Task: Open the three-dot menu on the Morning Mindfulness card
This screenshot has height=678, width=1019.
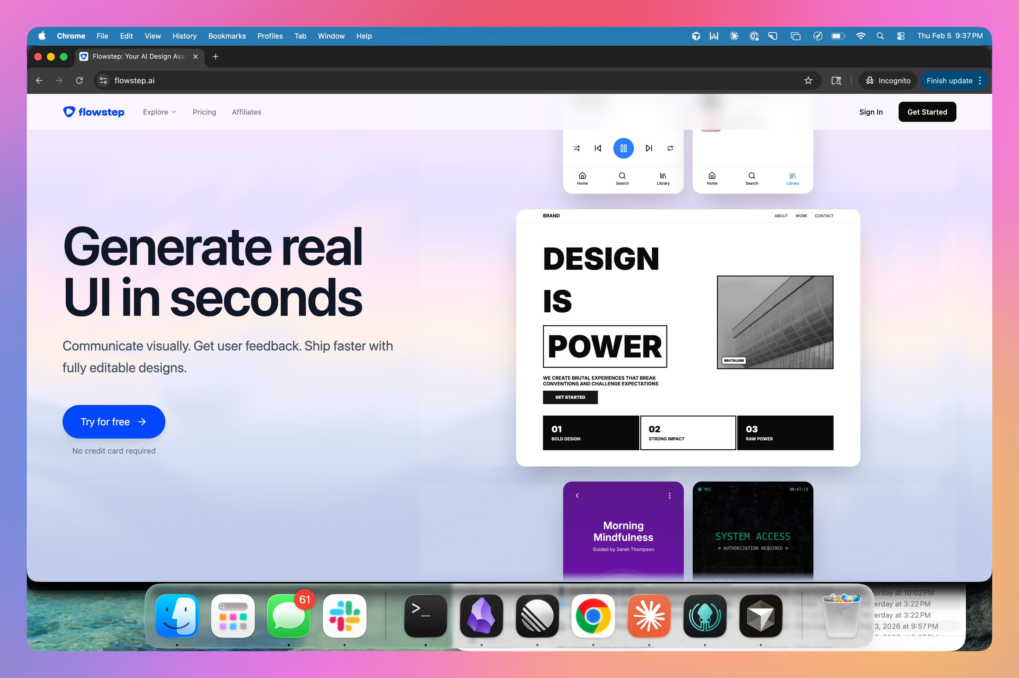Action: point(669,496)
